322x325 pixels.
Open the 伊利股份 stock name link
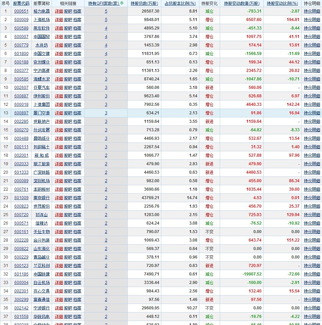click(x=41, y=96)
